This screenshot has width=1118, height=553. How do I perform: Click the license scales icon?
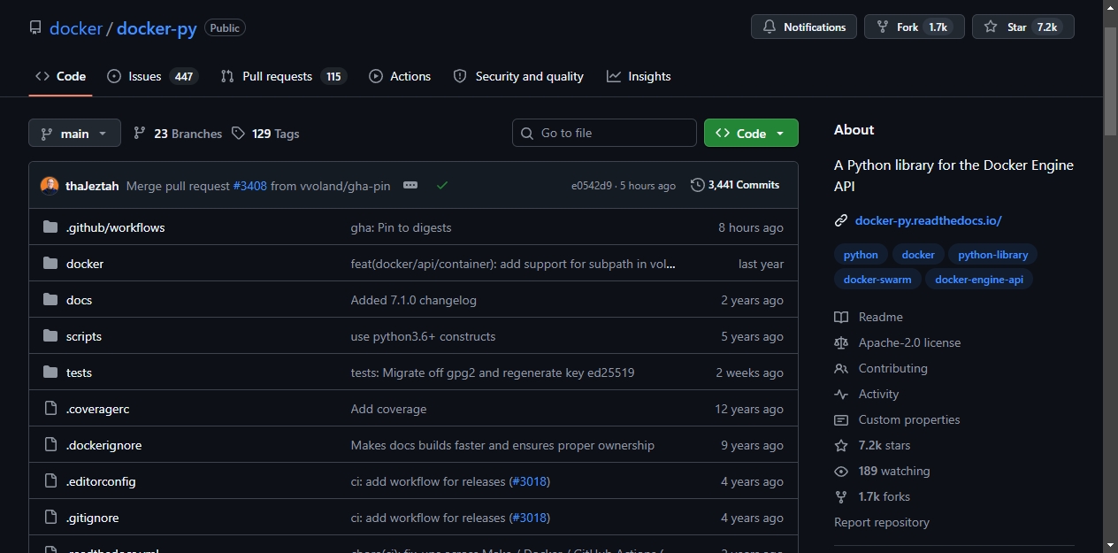click(841, 342)
